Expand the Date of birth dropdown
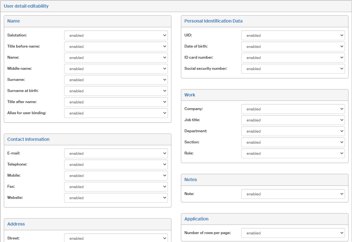Viewport: 352px width, 242px height. tap(293, 47)
